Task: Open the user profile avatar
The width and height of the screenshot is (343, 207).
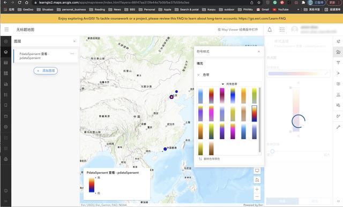Action: (x=294, y=29)
